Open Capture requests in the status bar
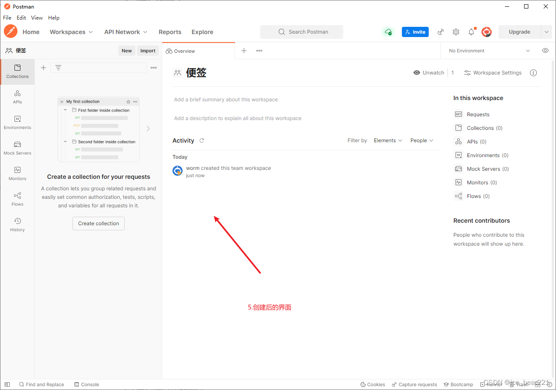 coord(414,384)
